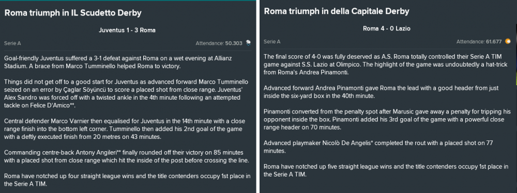Click Antony Angileri's name in the report
Screen dimensions: 517x193
pyautogui.click(x=96, y=153)
